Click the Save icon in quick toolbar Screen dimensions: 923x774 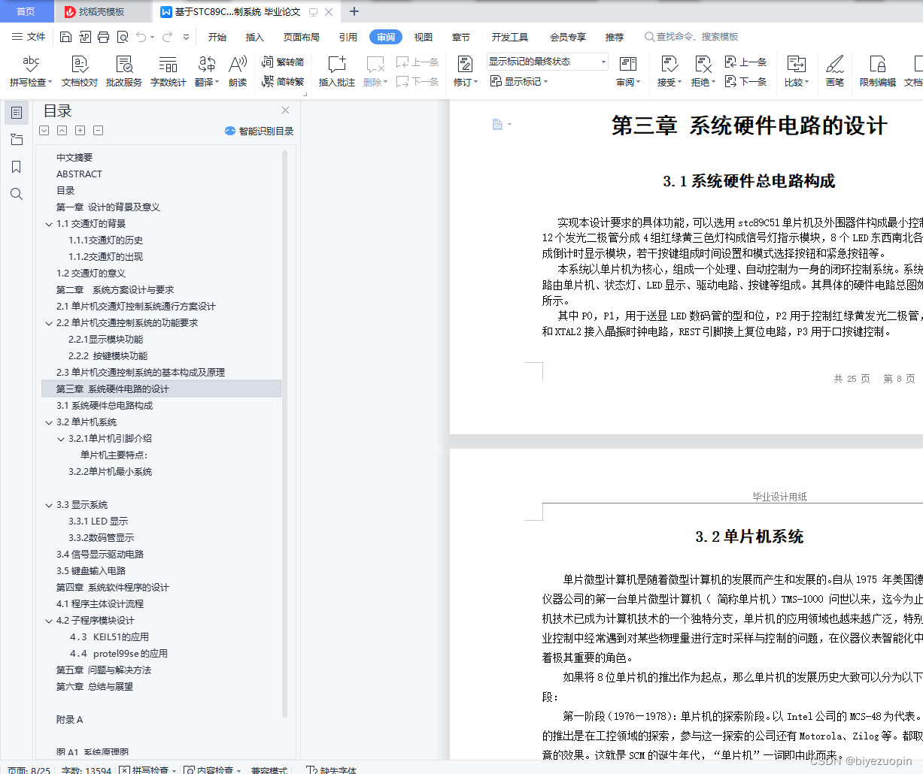click(x=65, y=37)
